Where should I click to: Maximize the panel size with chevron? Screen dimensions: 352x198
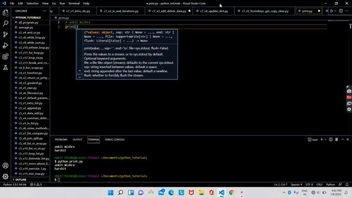coord(343,139)
